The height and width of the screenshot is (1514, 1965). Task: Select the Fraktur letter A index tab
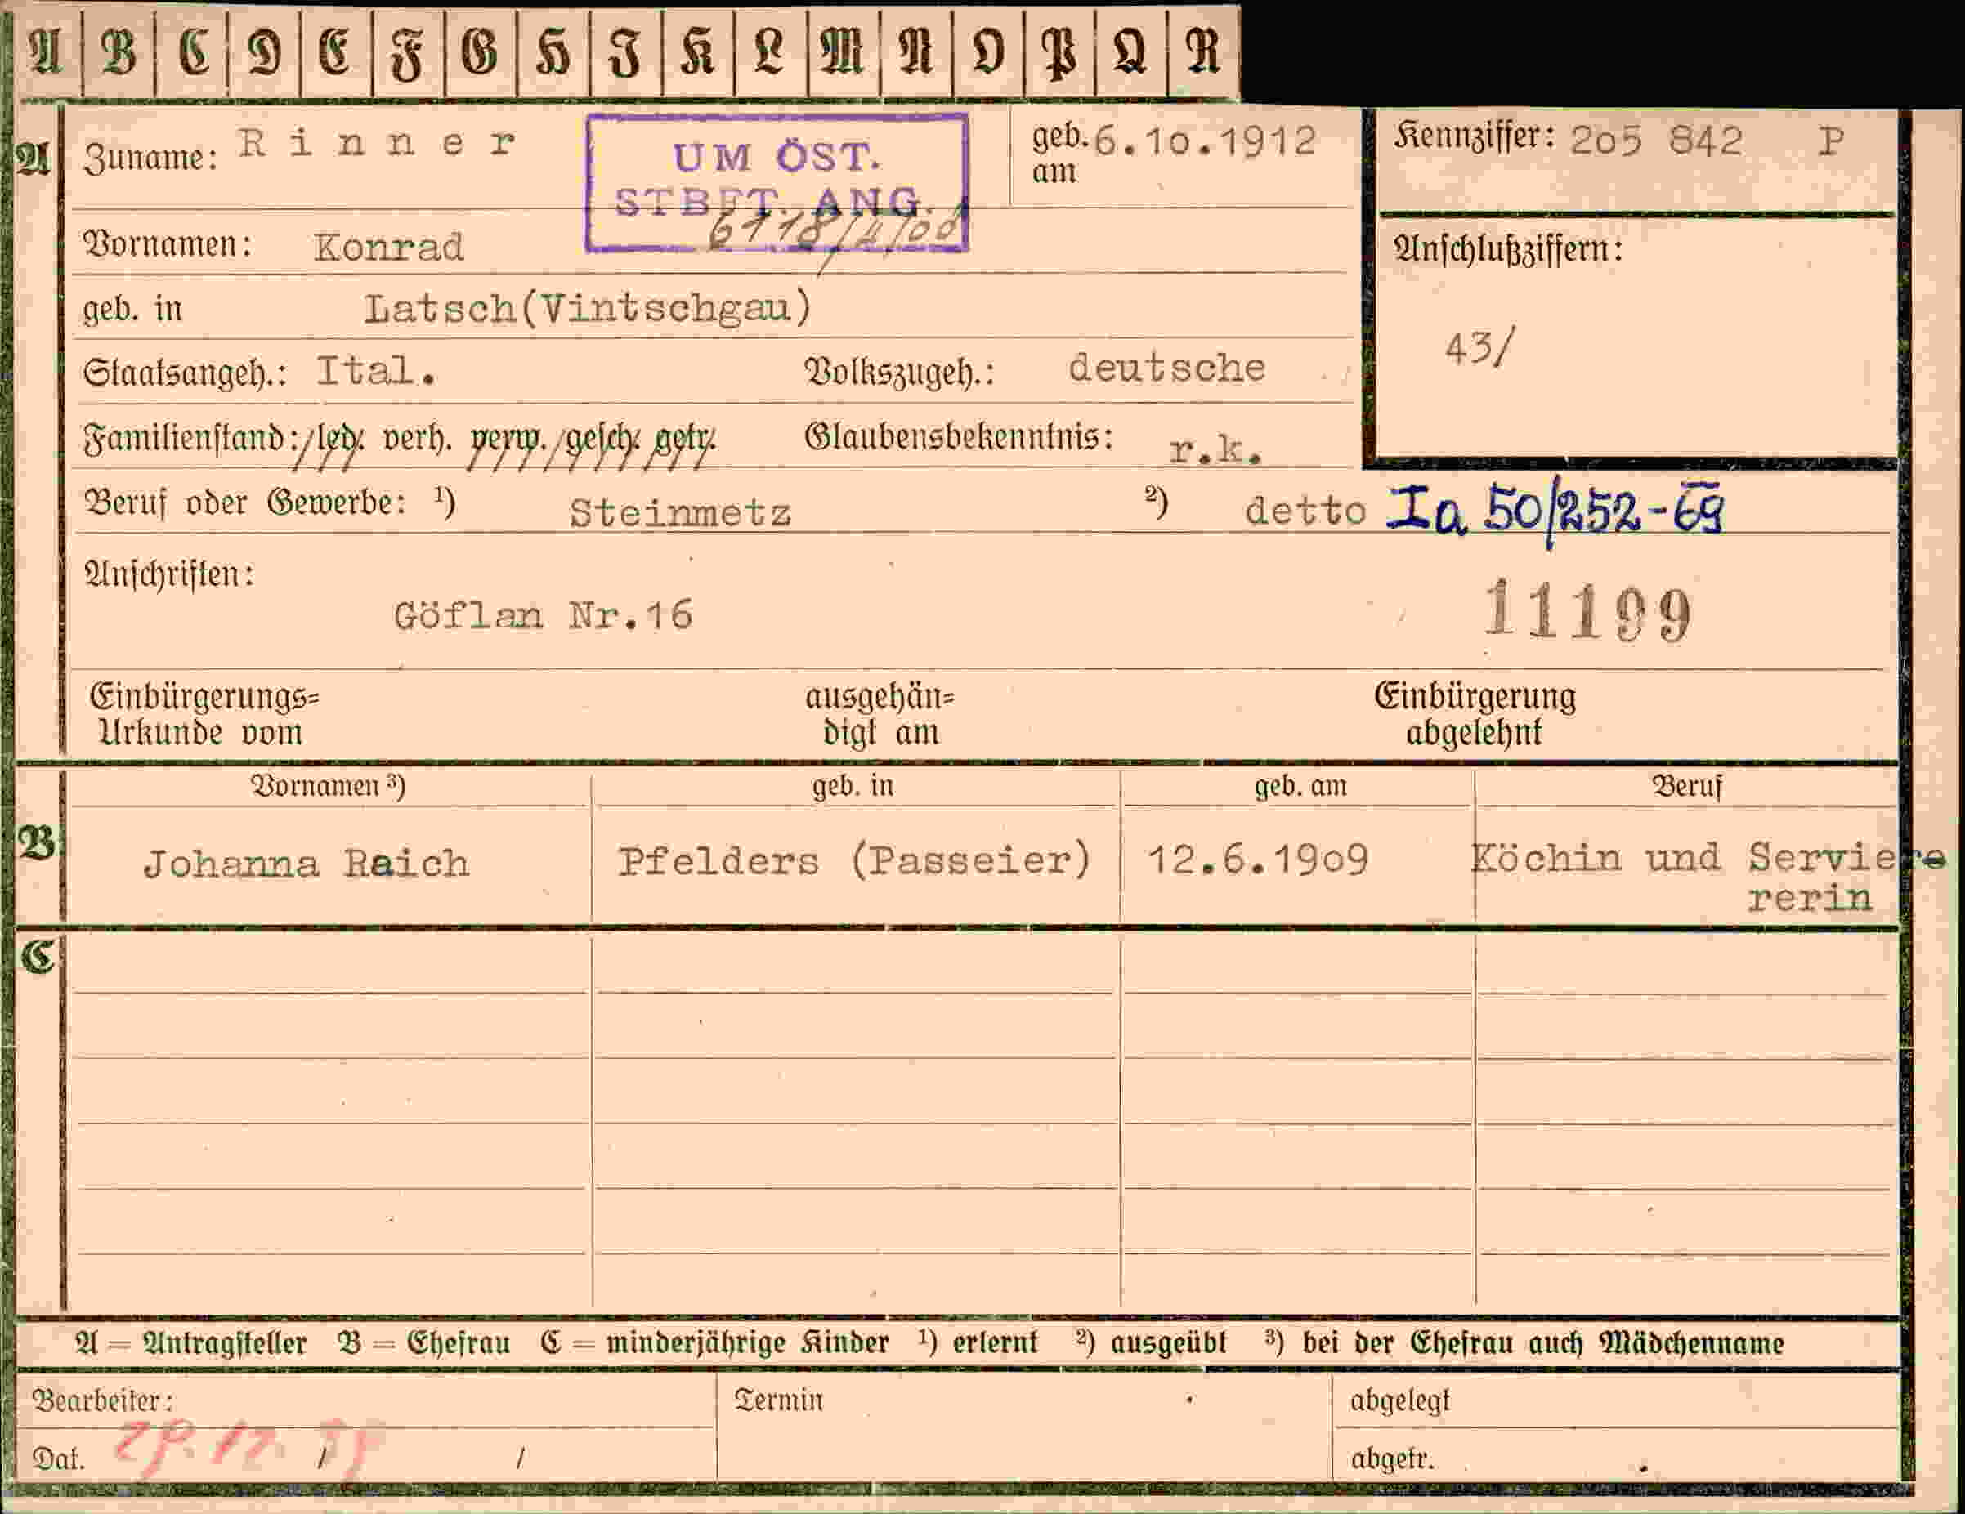click(47, 52)
